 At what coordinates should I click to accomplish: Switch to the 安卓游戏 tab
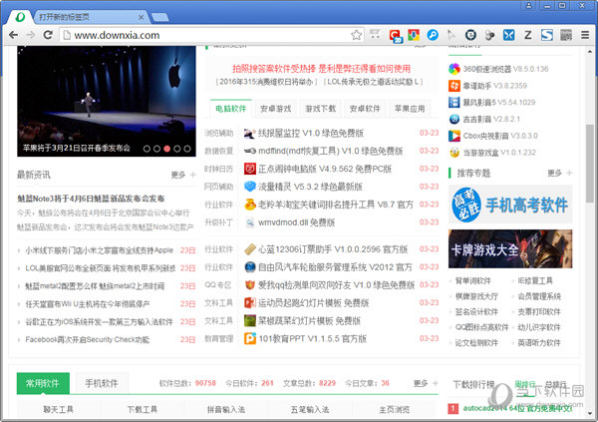[276, 109]
